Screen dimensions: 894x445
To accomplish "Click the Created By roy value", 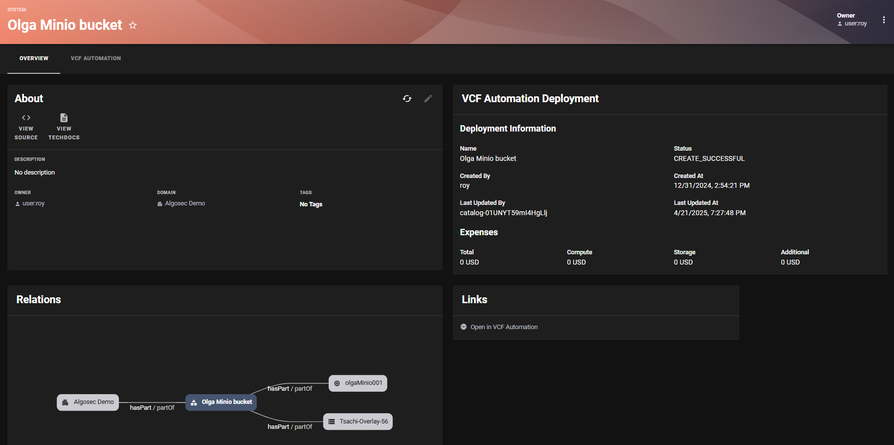I will 465,186.
